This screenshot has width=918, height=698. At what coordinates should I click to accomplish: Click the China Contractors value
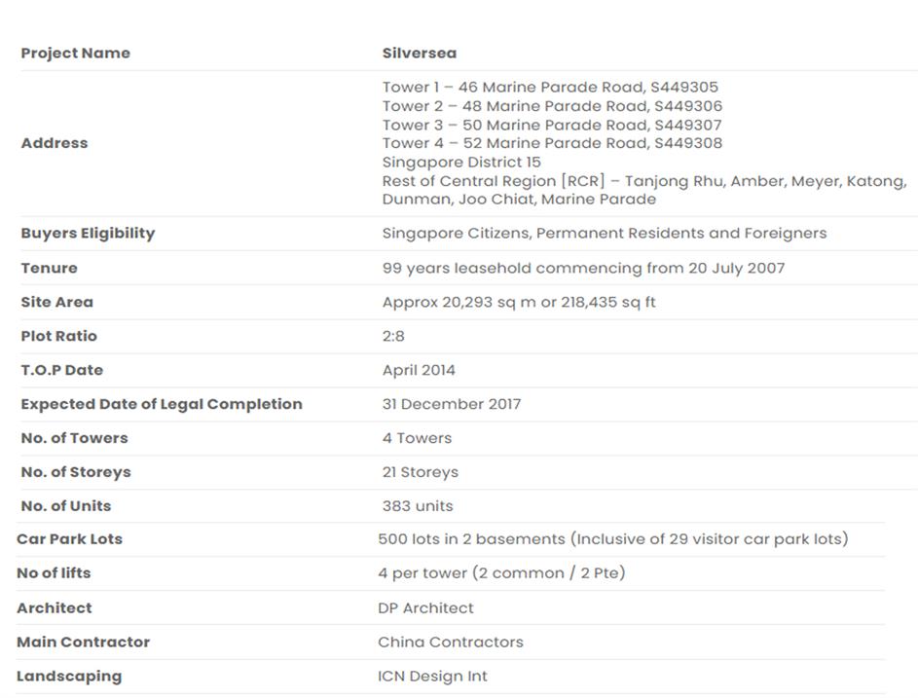(451, 643)
